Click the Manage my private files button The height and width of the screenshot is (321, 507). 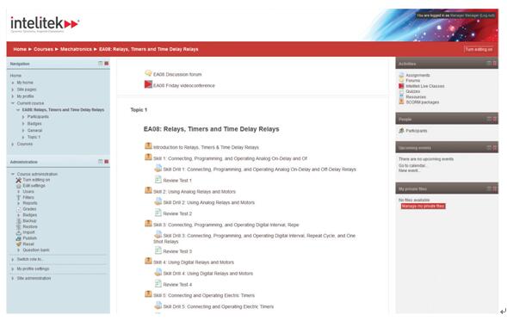pos(423,207)
